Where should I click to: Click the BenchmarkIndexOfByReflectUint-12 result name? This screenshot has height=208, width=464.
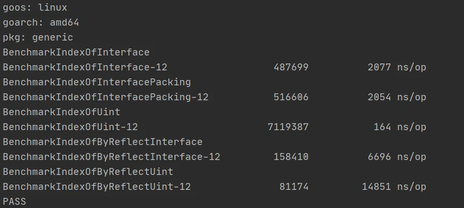(97, 187)
